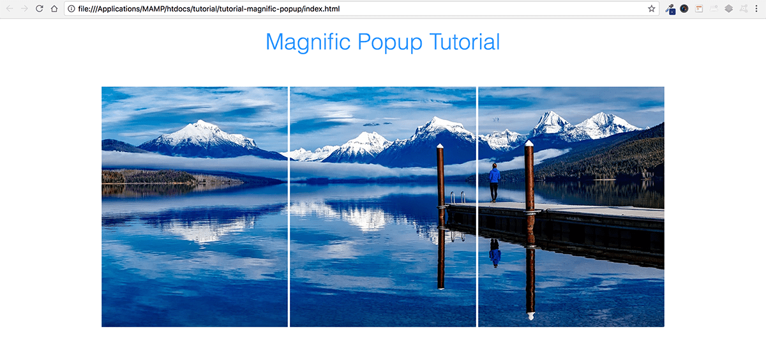Image resolution: width=766 pixels, height=364 pixels.
Task: Go to the home page icon
Action: click(x=55, y=9)
